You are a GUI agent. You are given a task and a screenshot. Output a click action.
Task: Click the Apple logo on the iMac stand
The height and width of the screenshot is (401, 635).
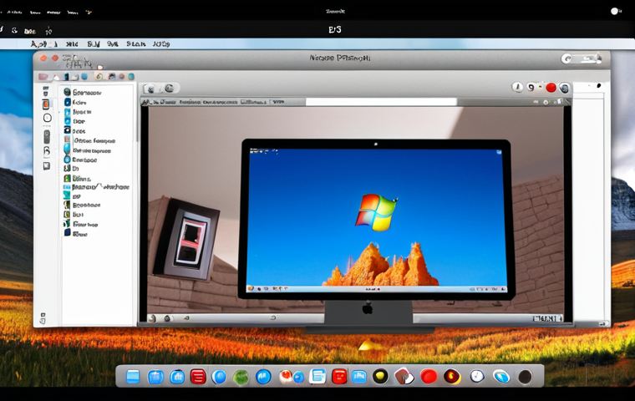[368, 309]
